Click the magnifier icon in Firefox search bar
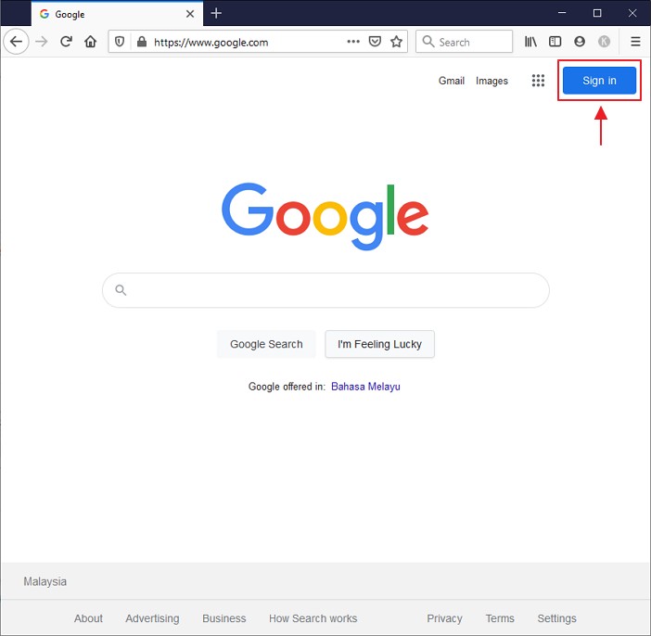Image resolution: width=651 pixels, height=636 pixels. [x=428, y=42]
